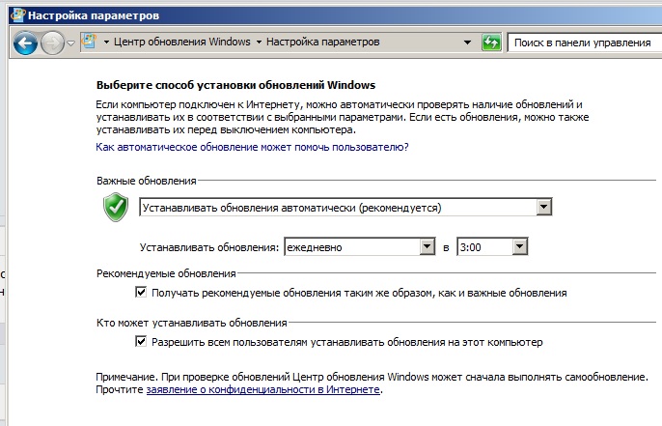The image size is (662, 426).
Task: Click the window icon in the title bar
Action: pyautogui.click(x=17, y=15)
